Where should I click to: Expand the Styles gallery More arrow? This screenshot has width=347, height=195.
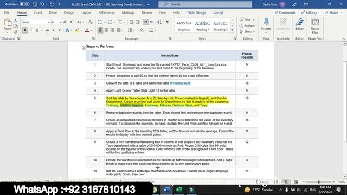pos(232,30)
